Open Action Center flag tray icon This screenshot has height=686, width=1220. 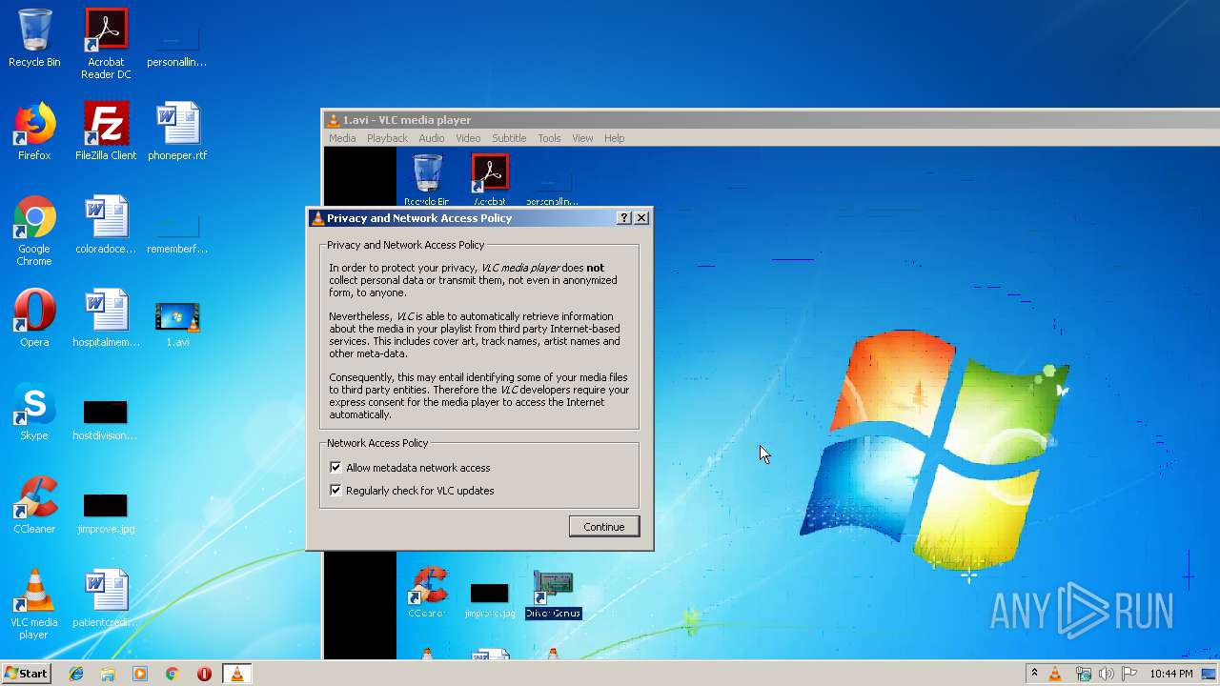pyautogui.click(x=1129, y=674)
